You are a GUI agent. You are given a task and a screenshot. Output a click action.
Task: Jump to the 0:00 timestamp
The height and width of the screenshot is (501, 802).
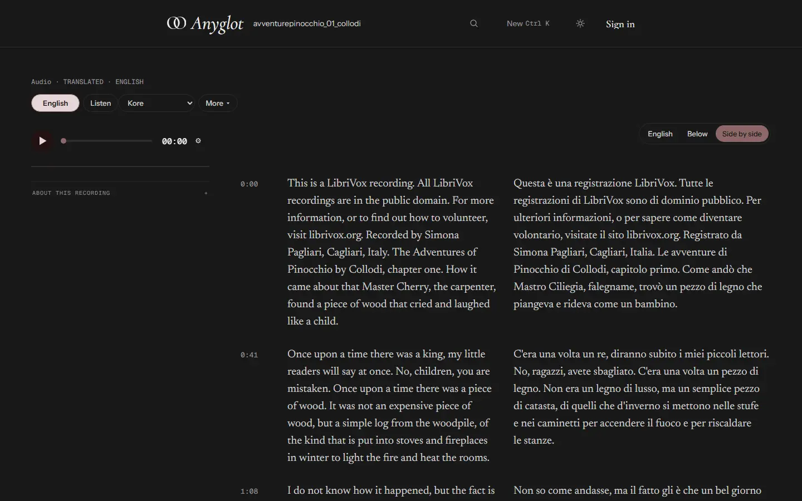[x=249, y=184]
